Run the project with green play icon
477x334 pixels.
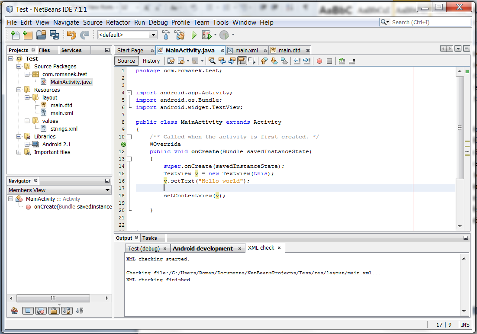pos(194,35)
